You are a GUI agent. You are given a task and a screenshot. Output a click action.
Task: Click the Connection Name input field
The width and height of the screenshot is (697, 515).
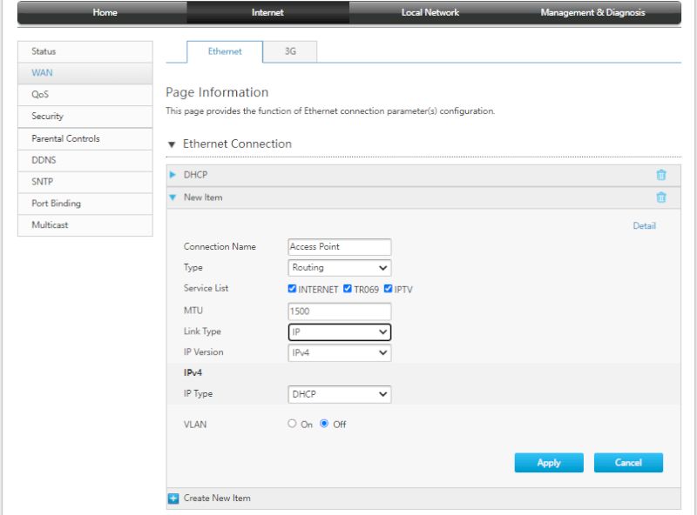coord(339,247)
